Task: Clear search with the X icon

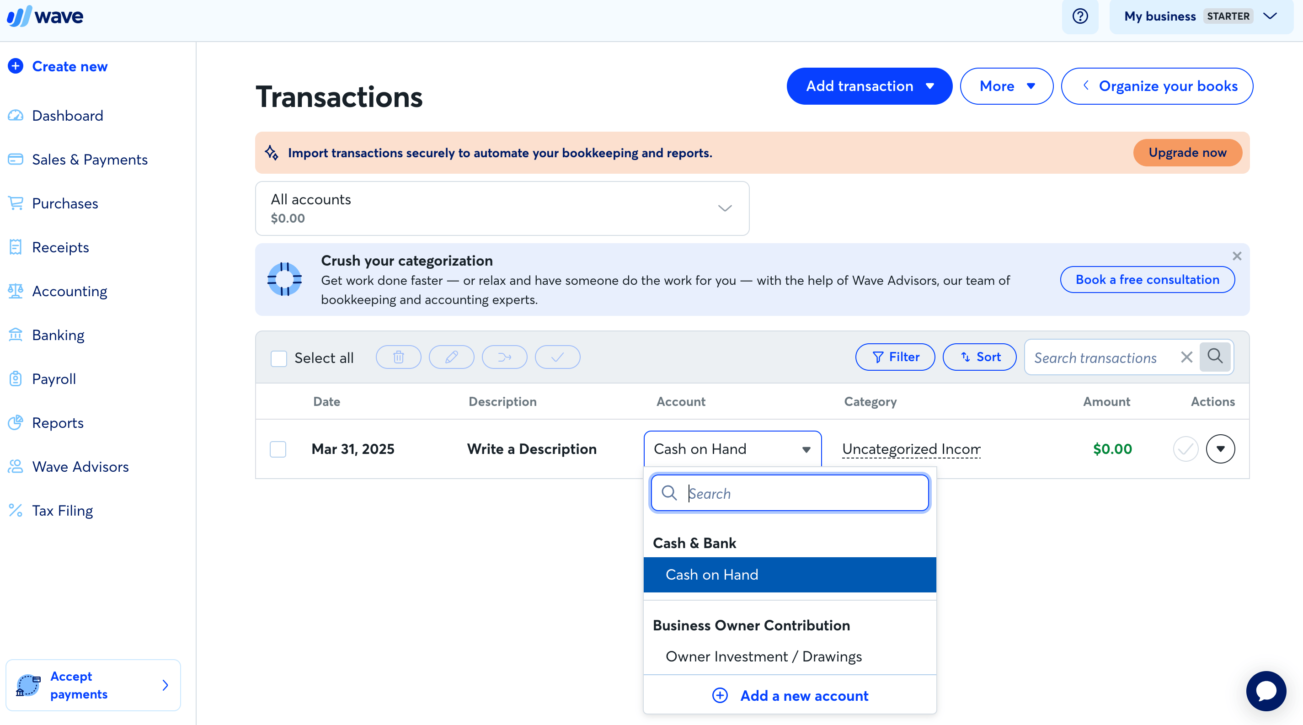Action: [1187, 357]
